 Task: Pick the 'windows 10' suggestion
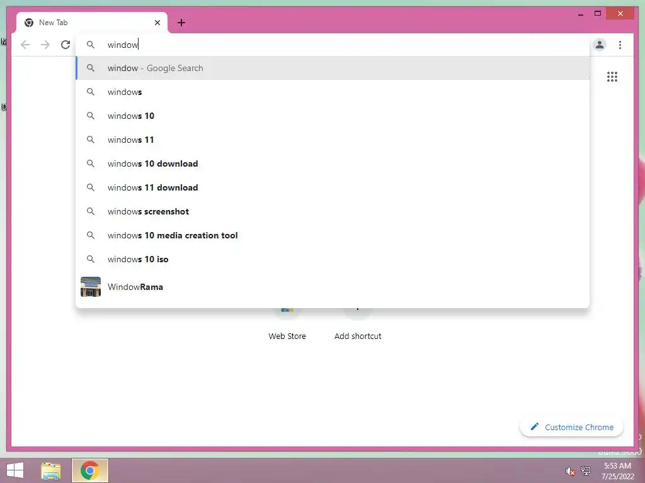[x=333, y=116]
